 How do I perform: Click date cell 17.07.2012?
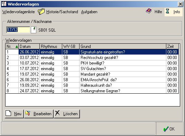(x=29, y=69)
